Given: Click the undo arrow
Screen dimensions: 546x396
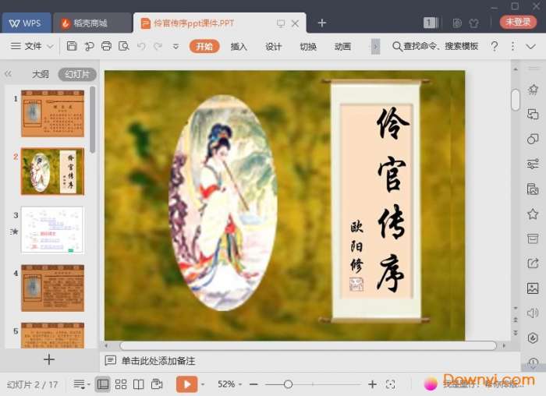Looking at the screenshot, I should [x=141, y=46].
